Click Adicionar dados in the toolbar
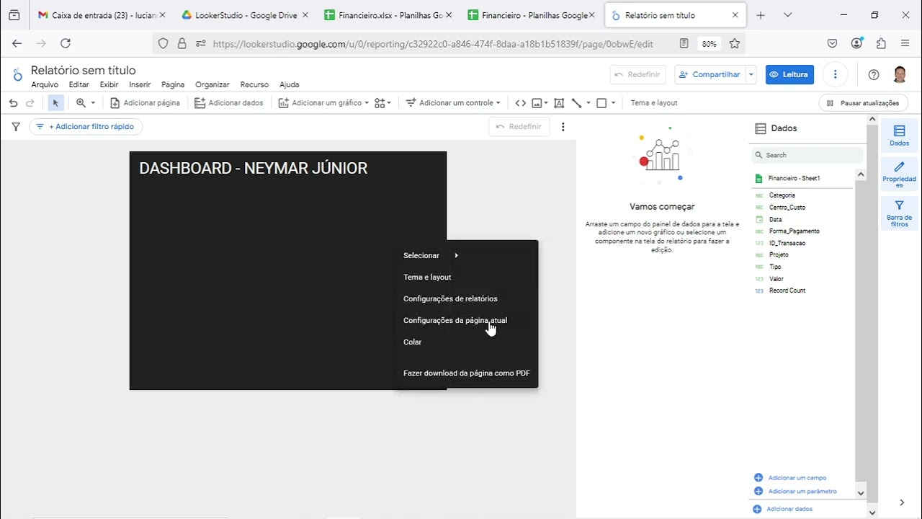The image size is (922, 519). (x=229, y=103)
